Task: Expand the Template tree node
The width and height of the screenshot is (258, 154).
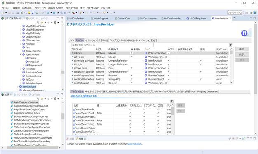Action: [21, 69]
